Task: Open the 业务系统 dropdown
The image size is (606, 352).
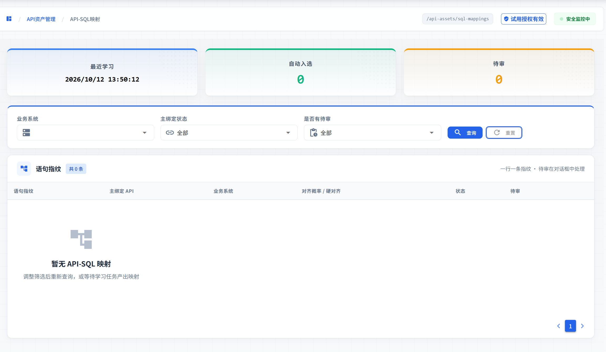Action: [x=86, y=133]
